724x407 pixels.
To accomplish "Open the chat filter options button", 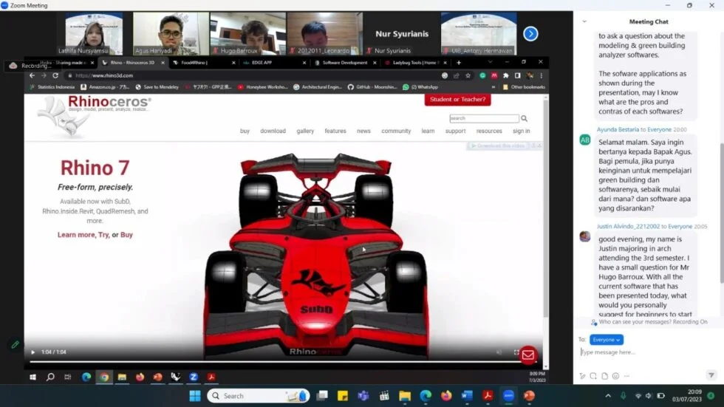I will click(x=711, y=375).
